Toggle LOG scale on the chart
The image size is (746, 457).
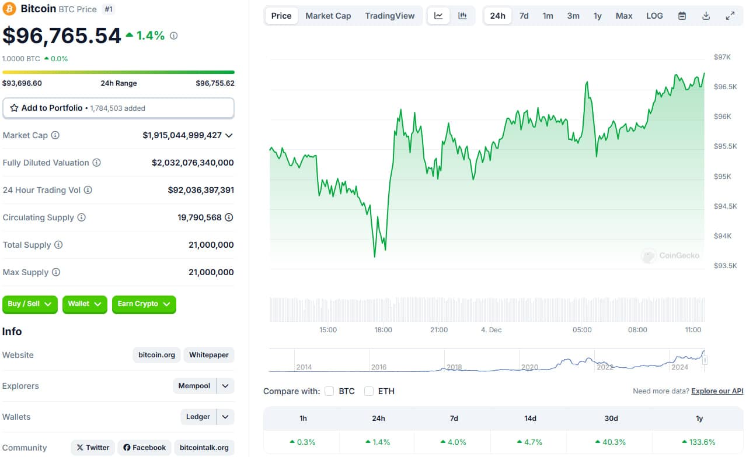pyautogui.click(x=654, y=16)
